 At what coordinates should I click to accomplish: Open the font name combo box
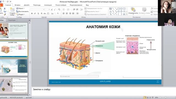click(38, 10)
